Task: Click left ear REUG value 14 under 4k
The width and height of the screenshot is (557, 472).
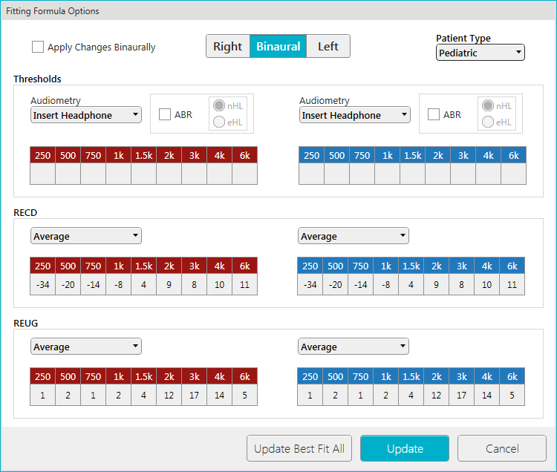Action: 486,395
